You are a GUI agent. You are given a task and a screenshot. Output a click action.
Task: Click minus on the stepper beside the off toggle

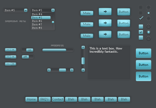8,57
